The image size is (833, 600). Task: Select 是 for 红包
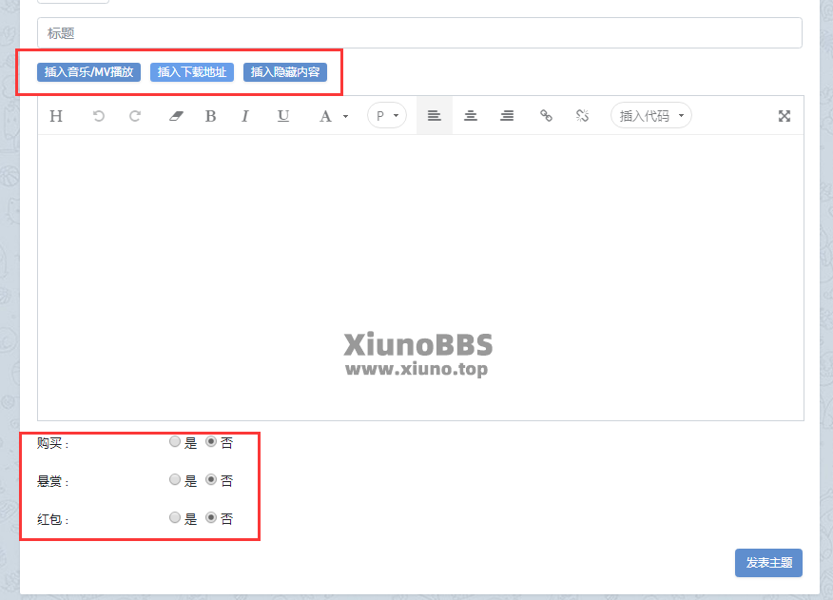click(x=175, y=517)
